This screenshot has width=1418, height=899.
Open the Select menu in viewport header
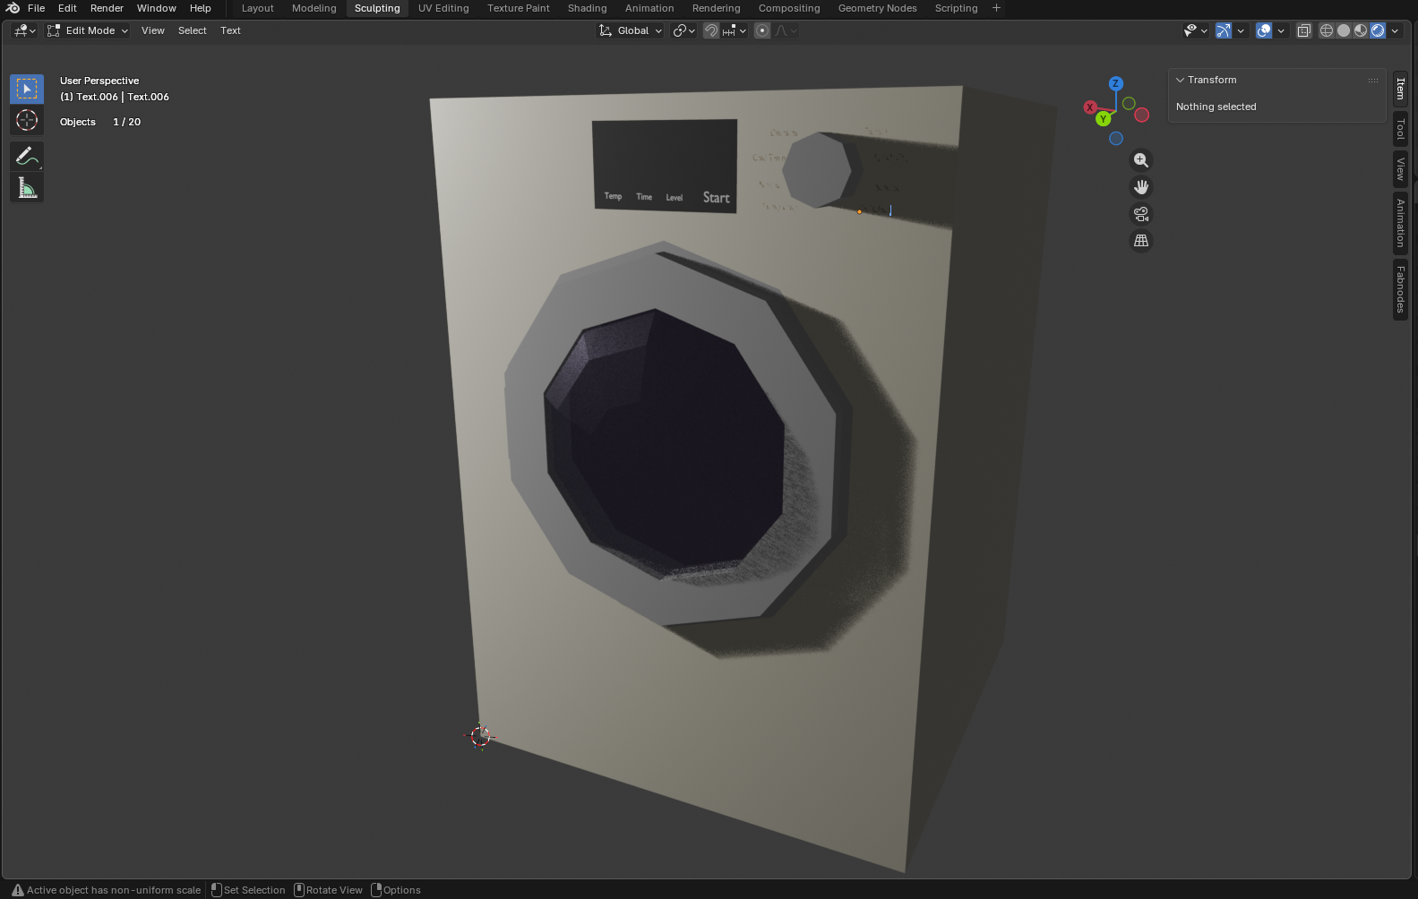point(192,30)
